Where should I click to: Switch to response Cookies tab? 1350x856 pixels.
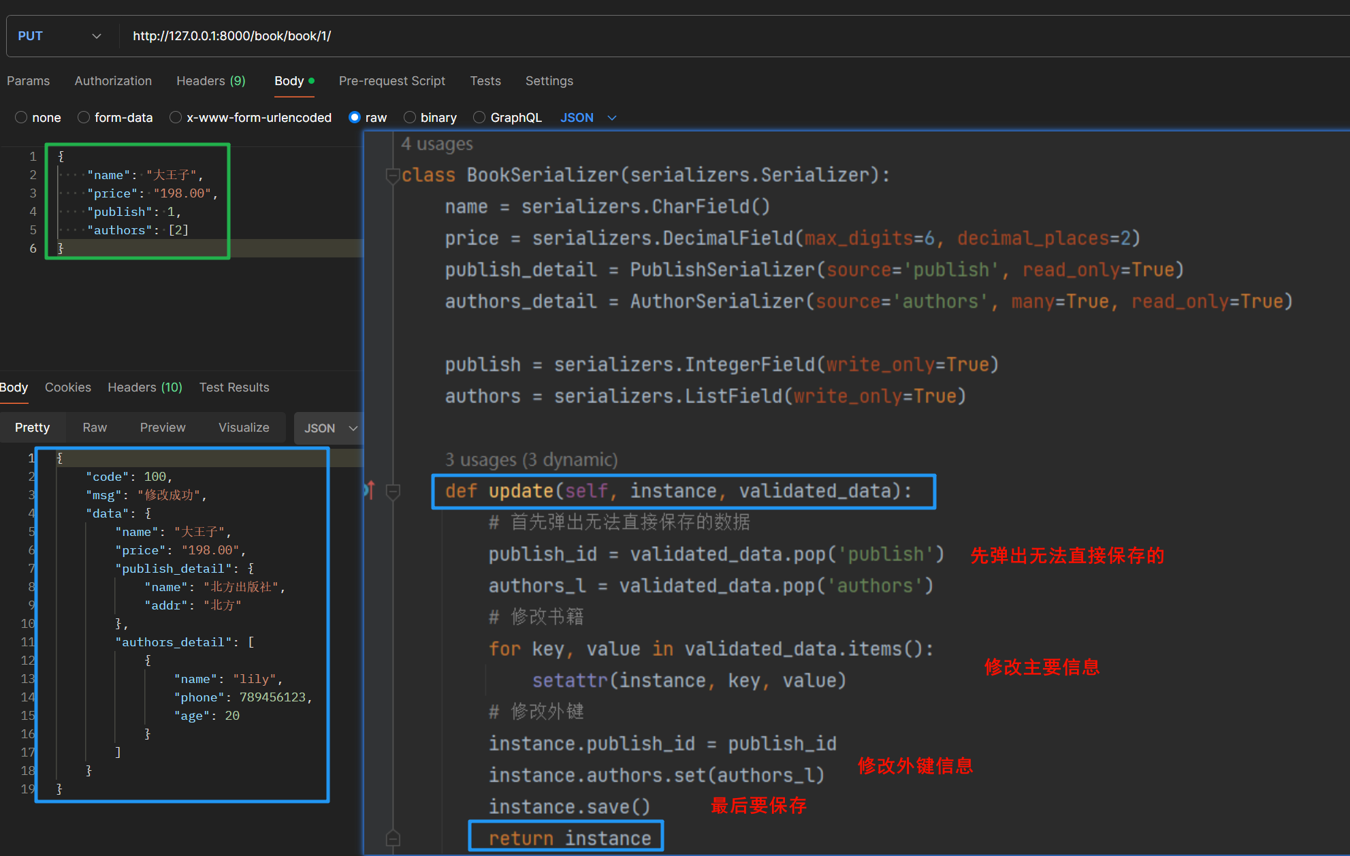pyautogui.click(x=68, y=387)
